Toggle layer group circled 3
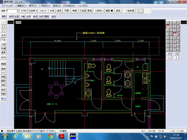 click(175, 34)
